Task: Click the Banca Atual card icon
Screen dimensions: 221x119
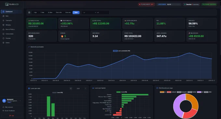Action: coord(29,21)
